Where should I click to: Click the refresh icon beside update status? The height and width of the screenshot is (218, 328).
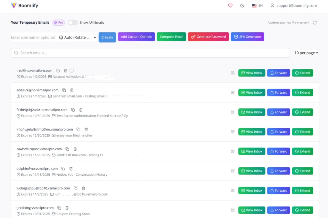point(315,22)
